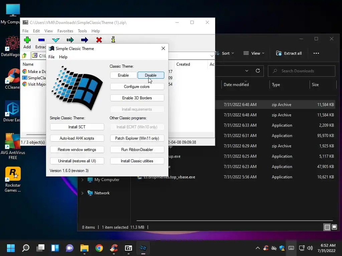The image size is (342, 256).
Task: Click the taskbar clock showing 6:52 AM
Action: point(327,248)
